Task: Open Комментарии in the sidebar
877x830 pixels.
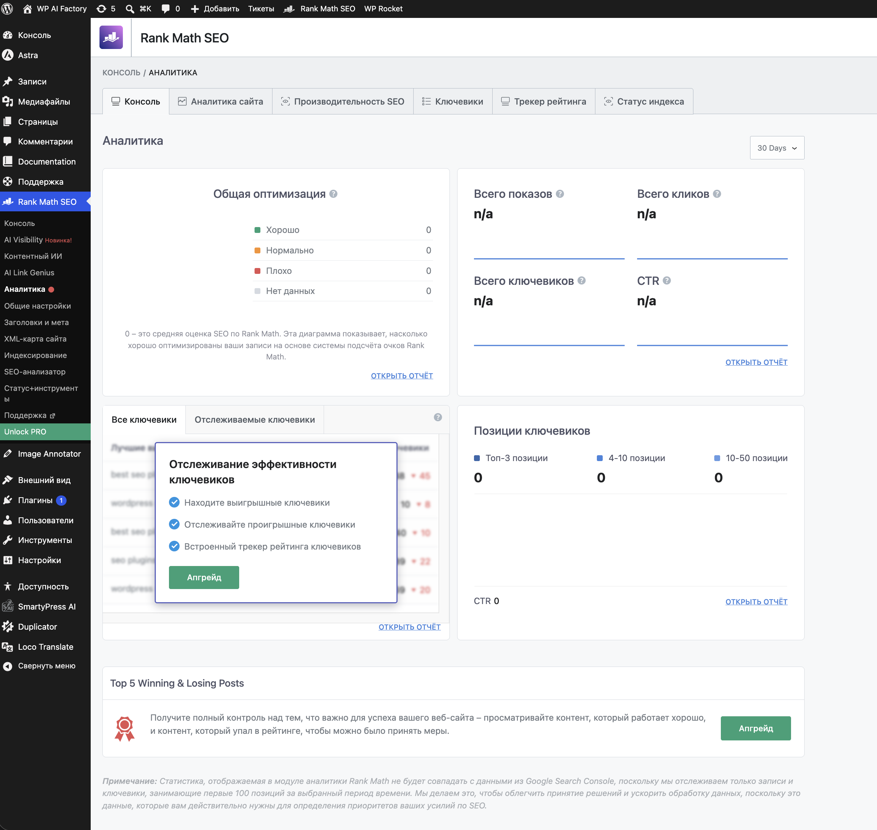Action: [x=45, y=142]
